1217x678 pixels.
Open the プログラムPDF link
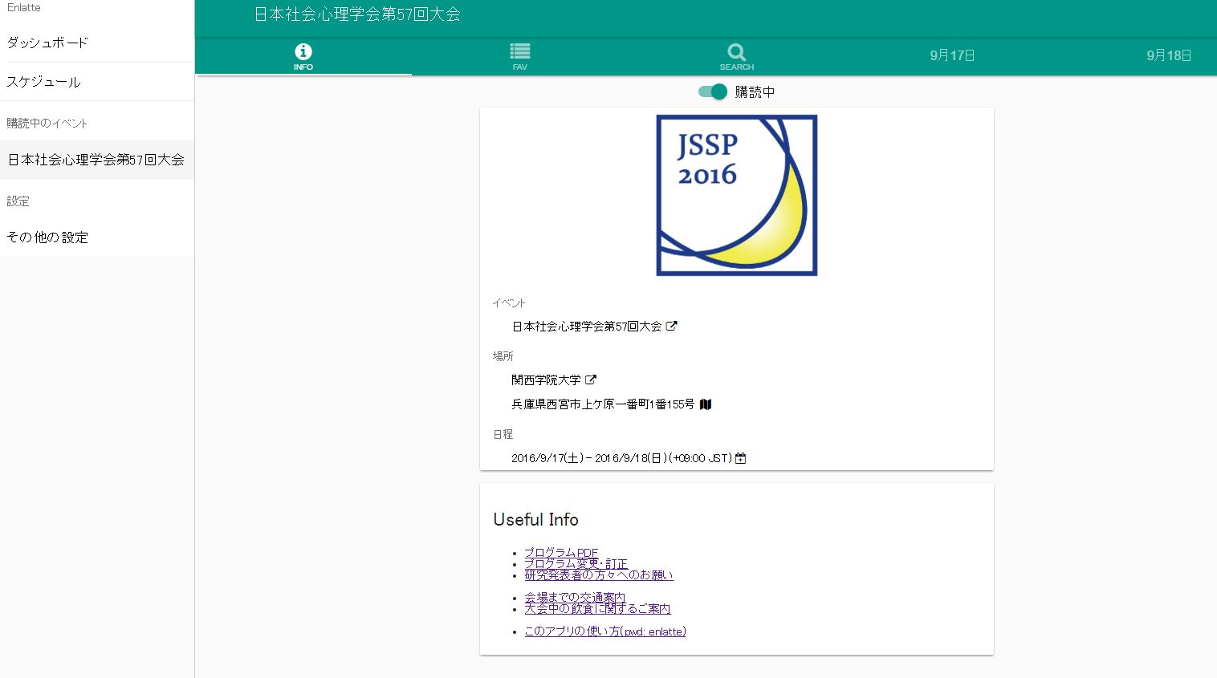coord(561,552)
